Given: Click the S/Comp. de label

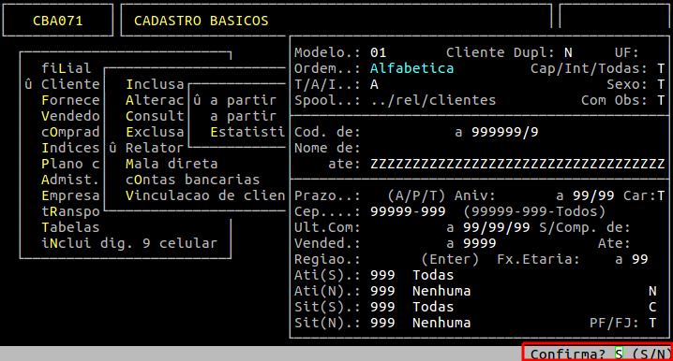Looking at the screenshot, I should tap(585, 227).
